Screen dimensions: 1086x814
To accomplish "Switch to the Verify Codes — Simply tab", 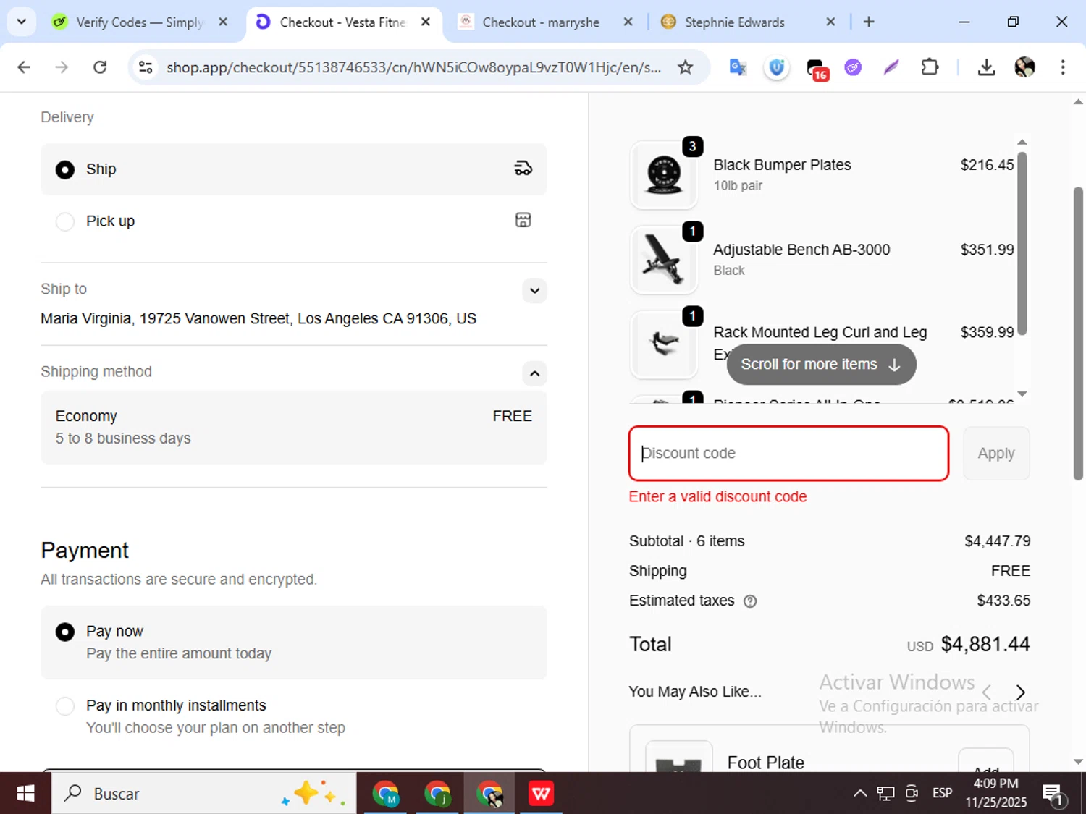I will click(140, 22).
